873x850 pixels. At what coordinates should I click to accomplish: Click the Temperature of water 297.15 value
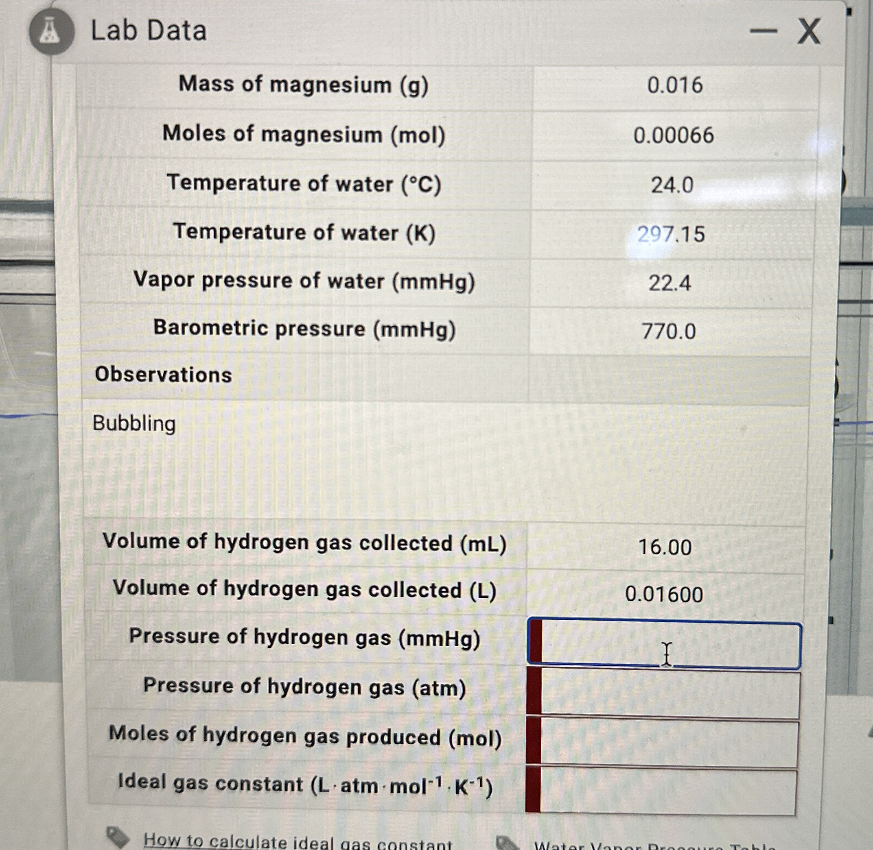pyautogui.click(x=671, y=234)
